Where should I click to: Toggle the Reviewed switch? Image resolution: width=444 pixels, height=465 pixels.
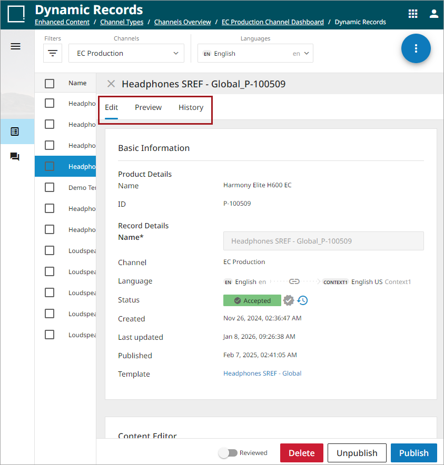pyautogui.click(x=228, y=453)
